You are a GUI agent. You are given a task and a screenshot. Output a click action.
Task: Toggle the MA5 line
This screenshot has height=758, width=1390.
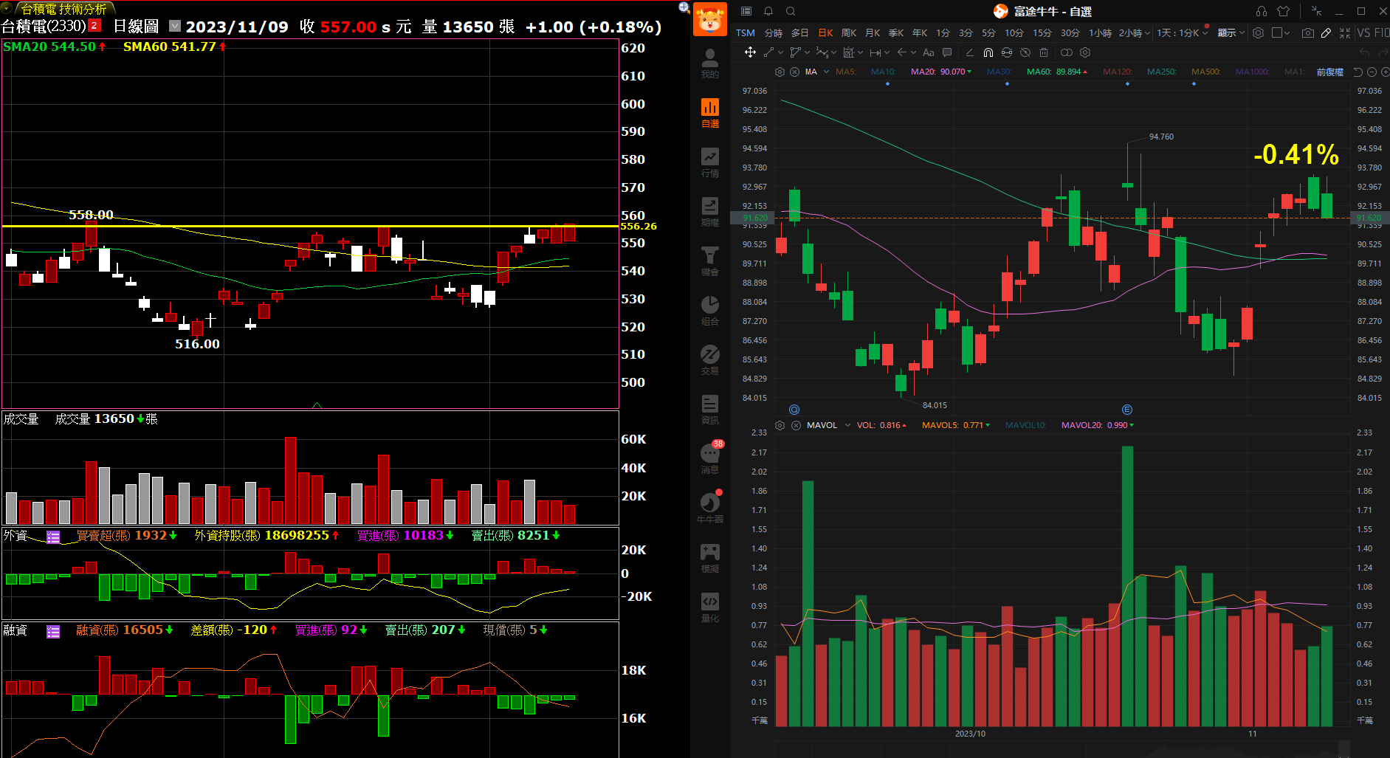846,72
